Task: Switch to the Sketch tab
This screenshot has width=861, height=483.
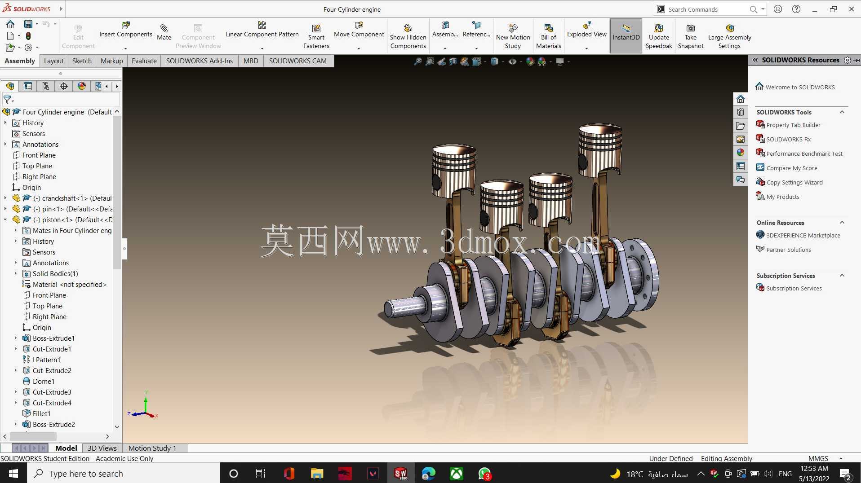Action: pos(82,61)
